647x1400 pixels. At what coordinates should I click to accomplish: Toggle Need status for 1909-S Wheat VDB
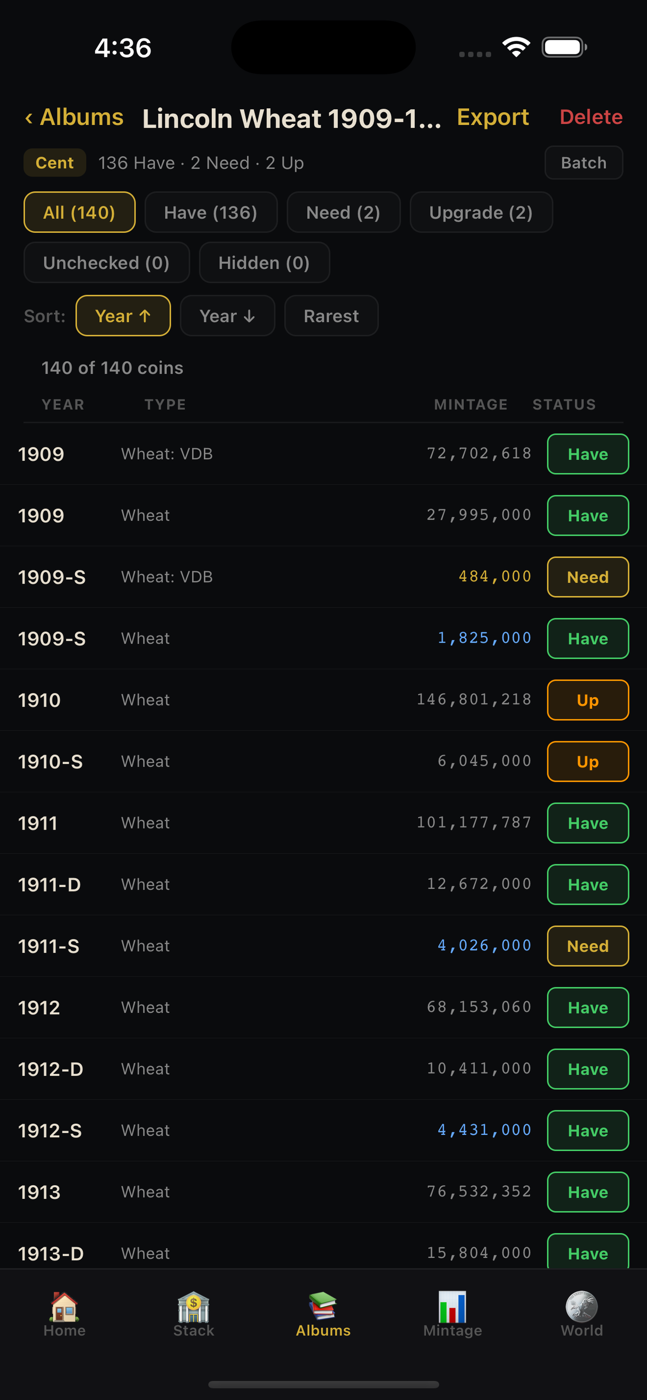[x=587, y=577]
